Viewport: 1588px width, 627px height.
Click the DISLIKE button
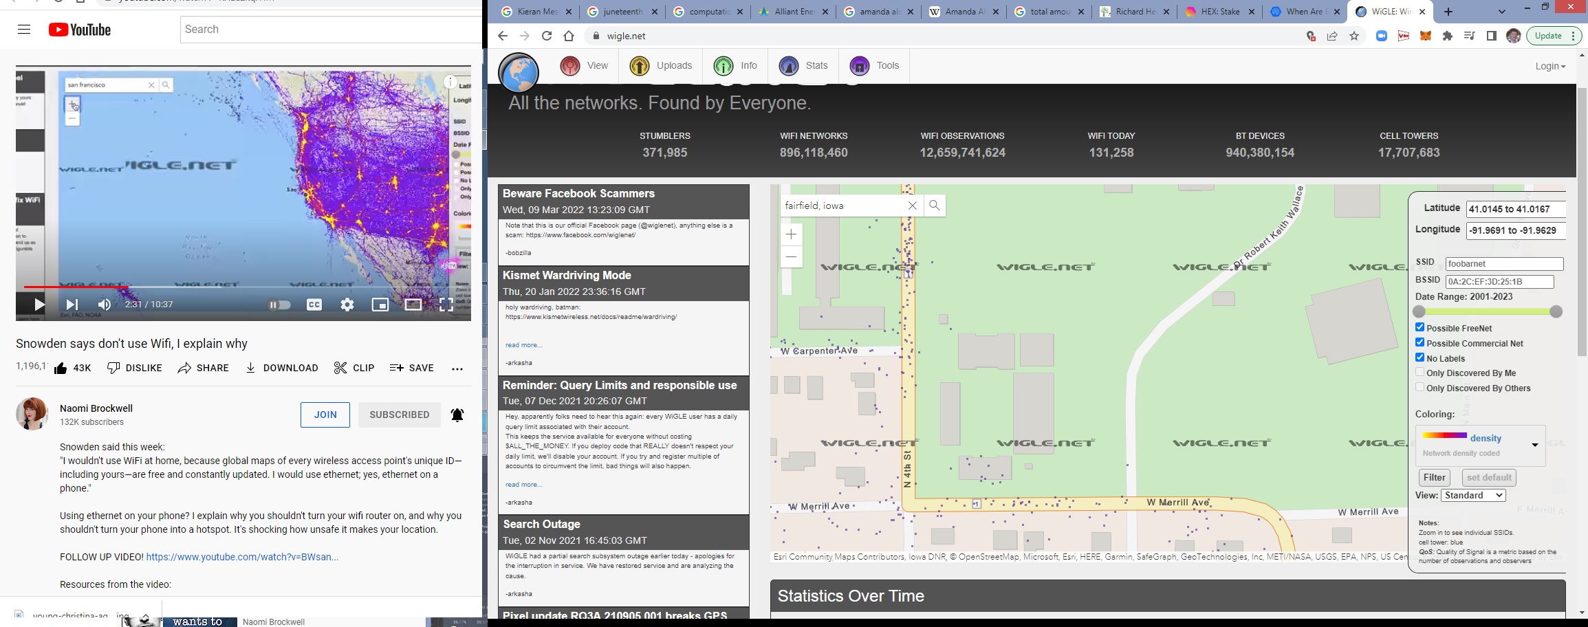tap(135, 368)
